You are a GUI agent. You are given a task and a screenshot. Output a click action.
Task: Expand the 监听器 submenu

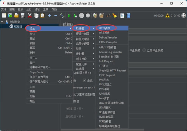click(x=84, y=69)
